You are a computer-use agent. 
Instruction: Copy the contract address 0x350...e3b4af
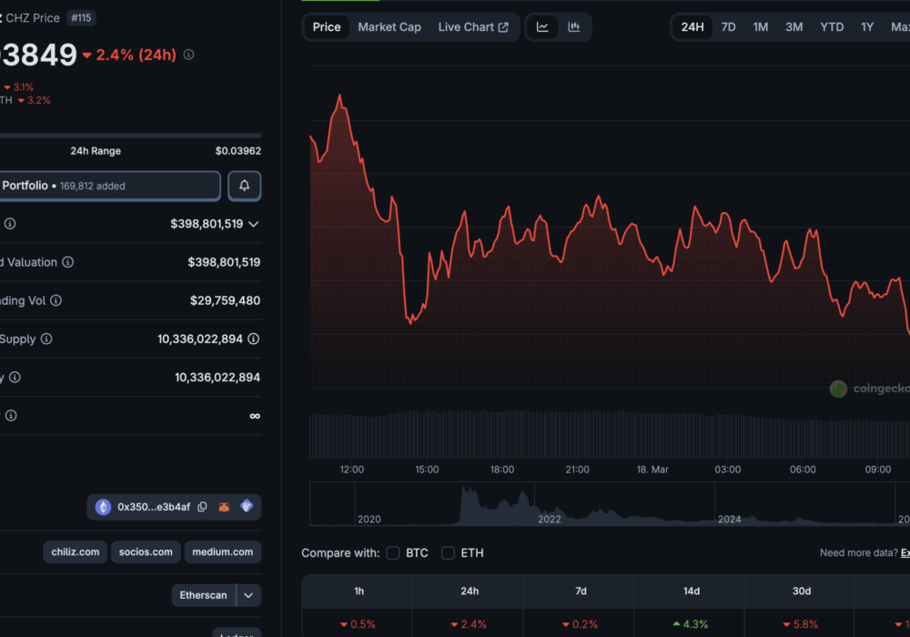(x=202, y=507)
